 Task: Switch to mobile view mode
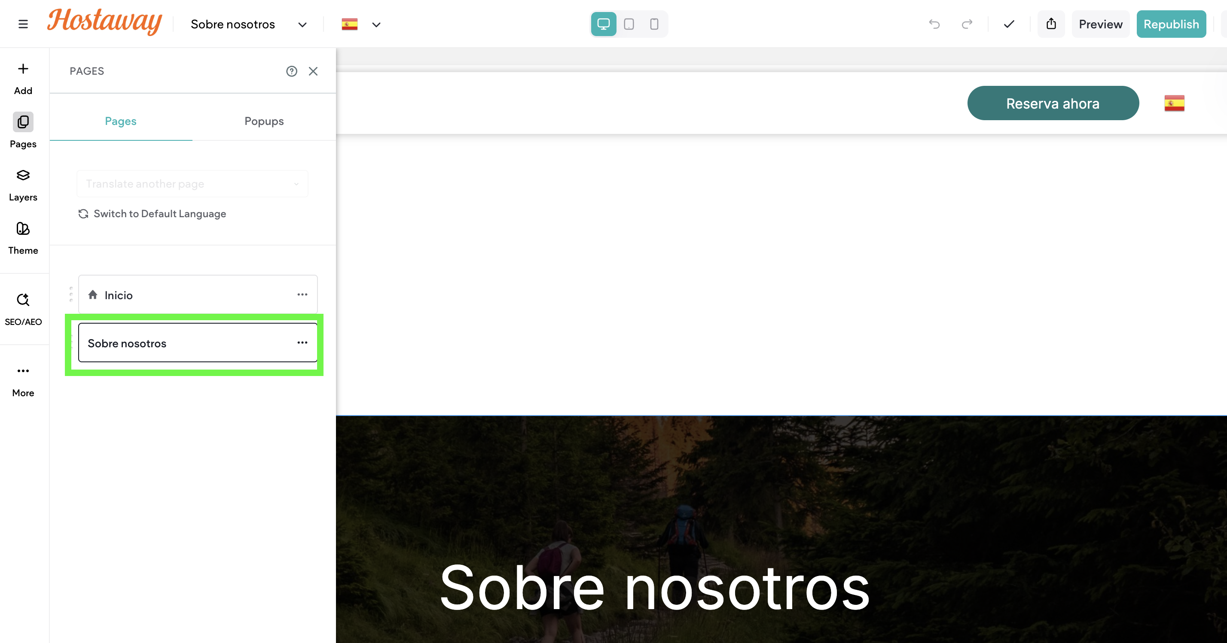654,24
